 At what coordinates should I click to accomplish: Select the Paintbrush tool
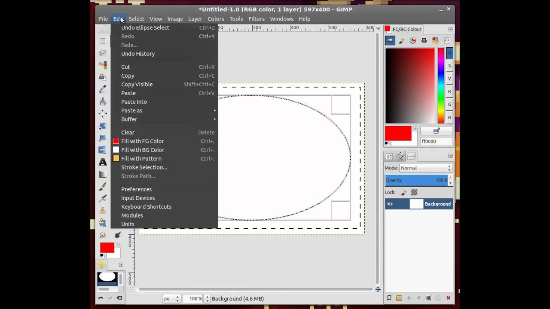[x=103, y=187]
